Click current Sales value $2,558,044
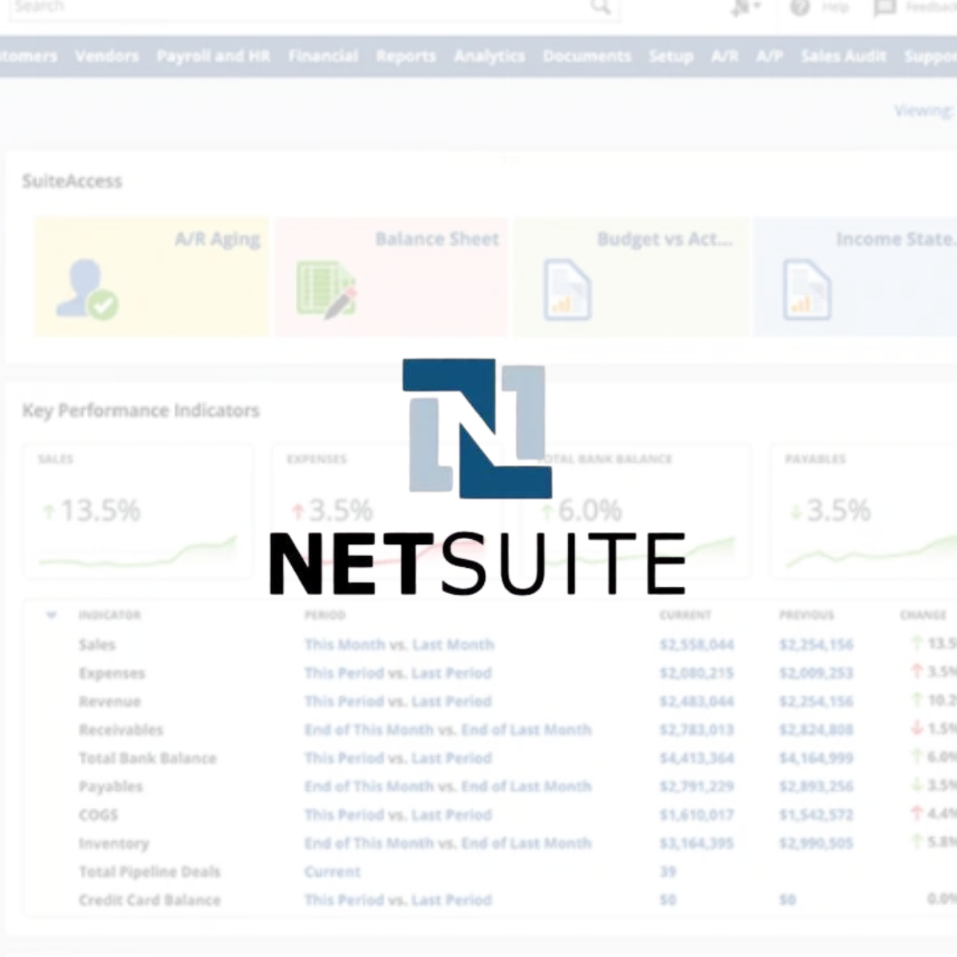The image size is (957, 957). (697, 644)
